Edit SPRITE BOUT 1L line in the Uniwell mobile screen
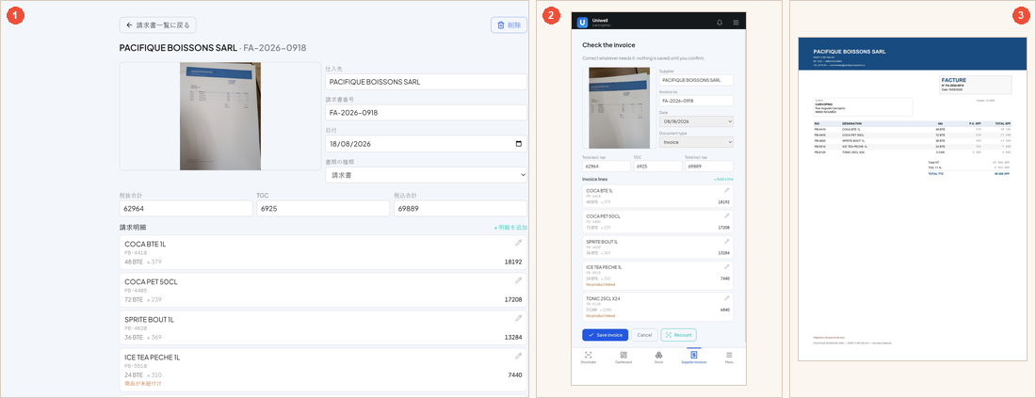Image resolution: width=1036 pixels, height=398 pixels. 727,241
